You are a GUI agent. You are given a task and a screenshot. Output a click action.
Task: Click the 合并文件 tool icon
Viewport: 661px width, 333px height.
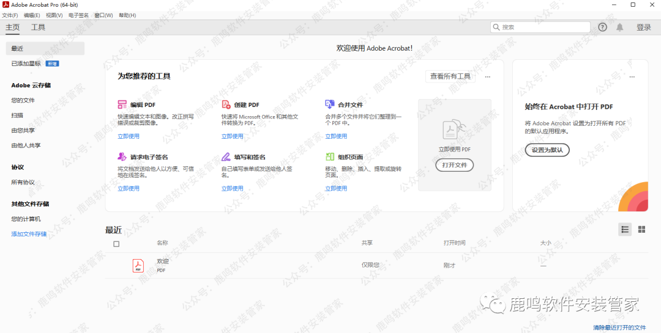330,104
